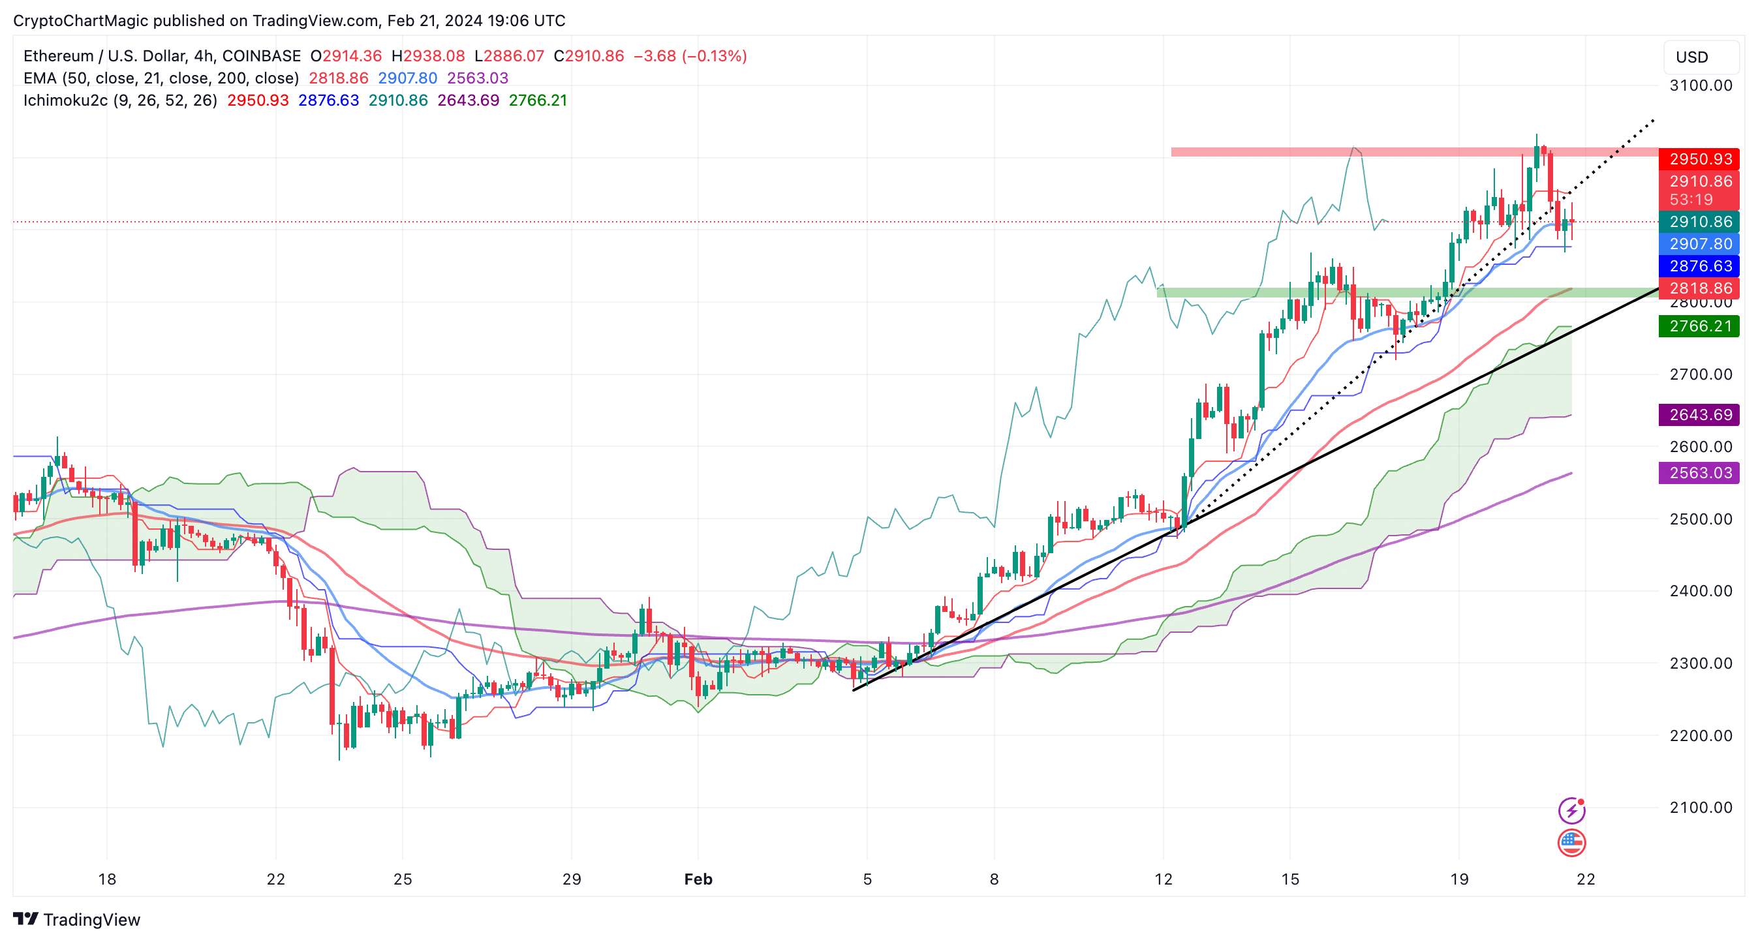This screenshot has width=1758, height=942.
Task: Click the Feb date on time axis
Action: point(698,879)
